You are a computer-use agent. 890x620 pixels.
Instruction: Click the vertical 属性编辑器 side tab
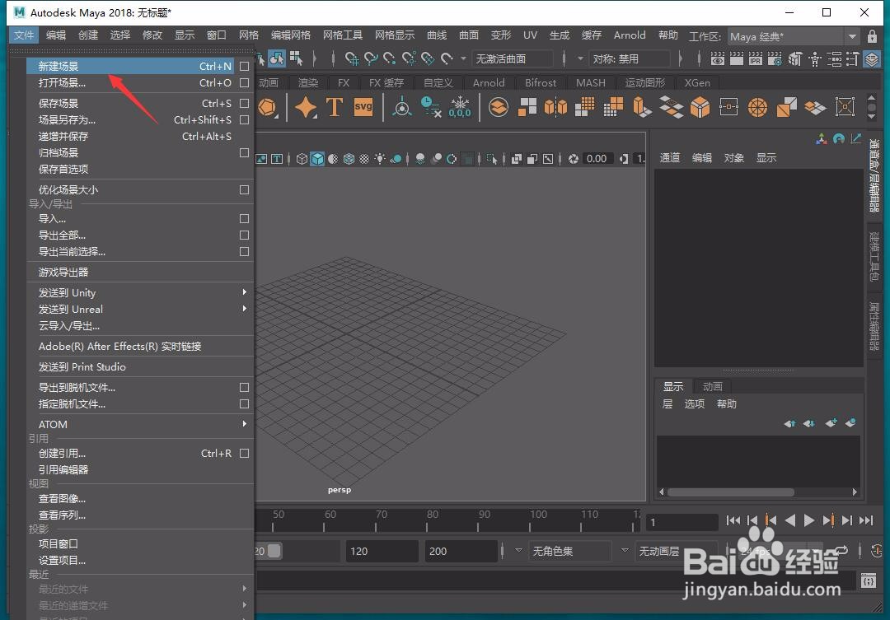coord(874,327)
